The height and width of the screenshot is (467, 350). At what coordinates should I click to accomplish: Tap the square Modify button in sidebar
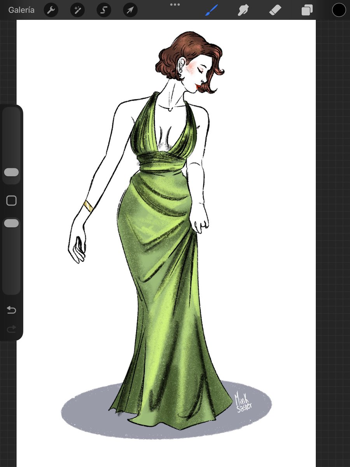coord(11,200)
